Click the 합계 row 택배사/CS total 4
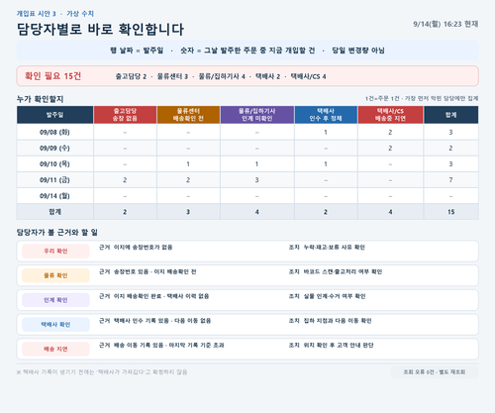 pyautogui.click(x=390, y=212)
